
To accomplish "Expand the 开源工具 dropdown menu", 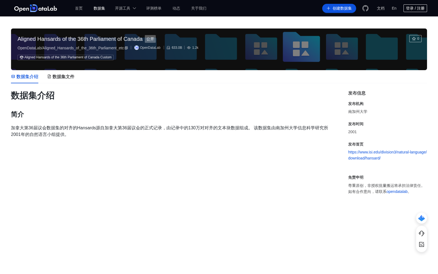I will pyautogui.click(x=125, y=8).
